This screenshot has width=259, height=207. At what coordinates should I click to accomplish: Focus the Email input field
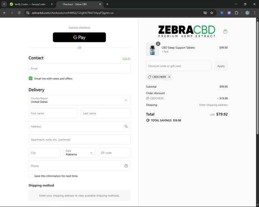[x=79, y=68]
